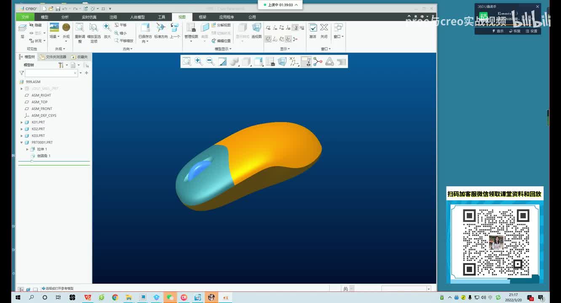Expand the Model Display (模型显示) group menu
This screenshot has width=561, height=303.
click(x=223, y=49)
